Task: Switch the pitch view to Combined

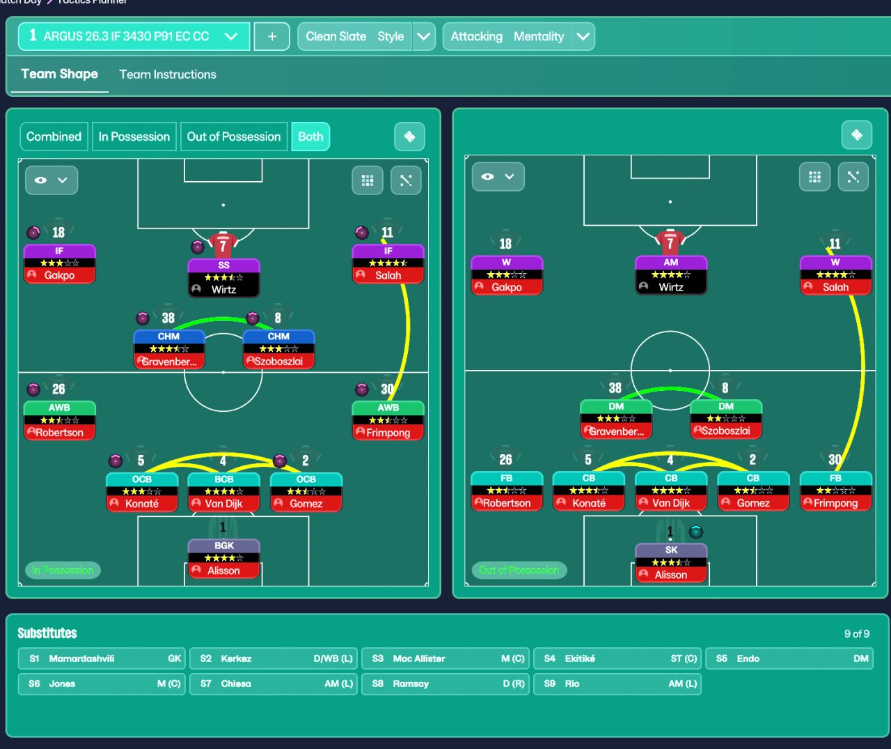Action: pos(54,137)
